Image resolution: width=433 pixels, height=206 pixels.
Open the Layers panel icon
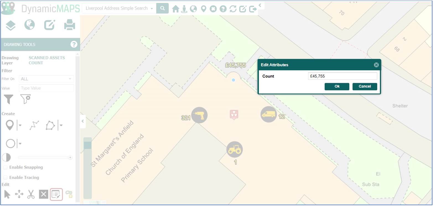(11, 25)
